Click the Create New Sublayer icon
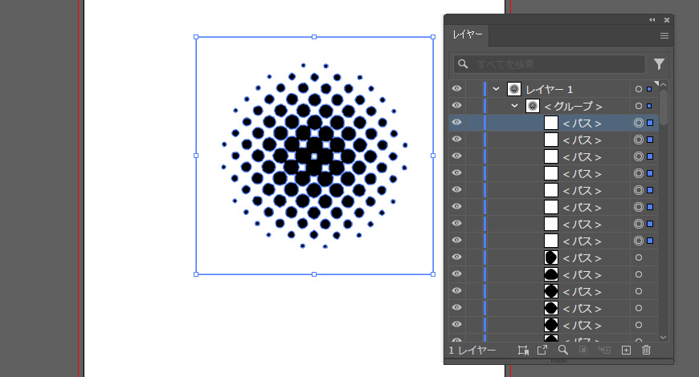 point(605,351)
